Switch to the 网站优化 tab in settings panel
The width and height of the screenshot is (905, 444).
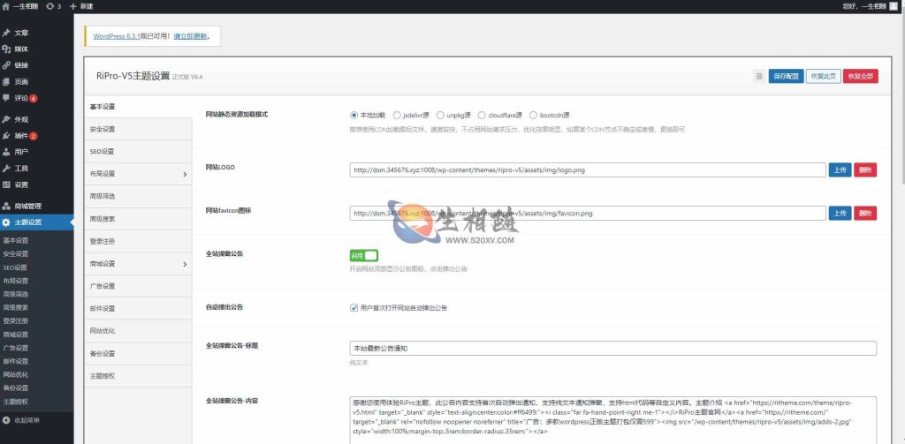click(x=138, y=331)
